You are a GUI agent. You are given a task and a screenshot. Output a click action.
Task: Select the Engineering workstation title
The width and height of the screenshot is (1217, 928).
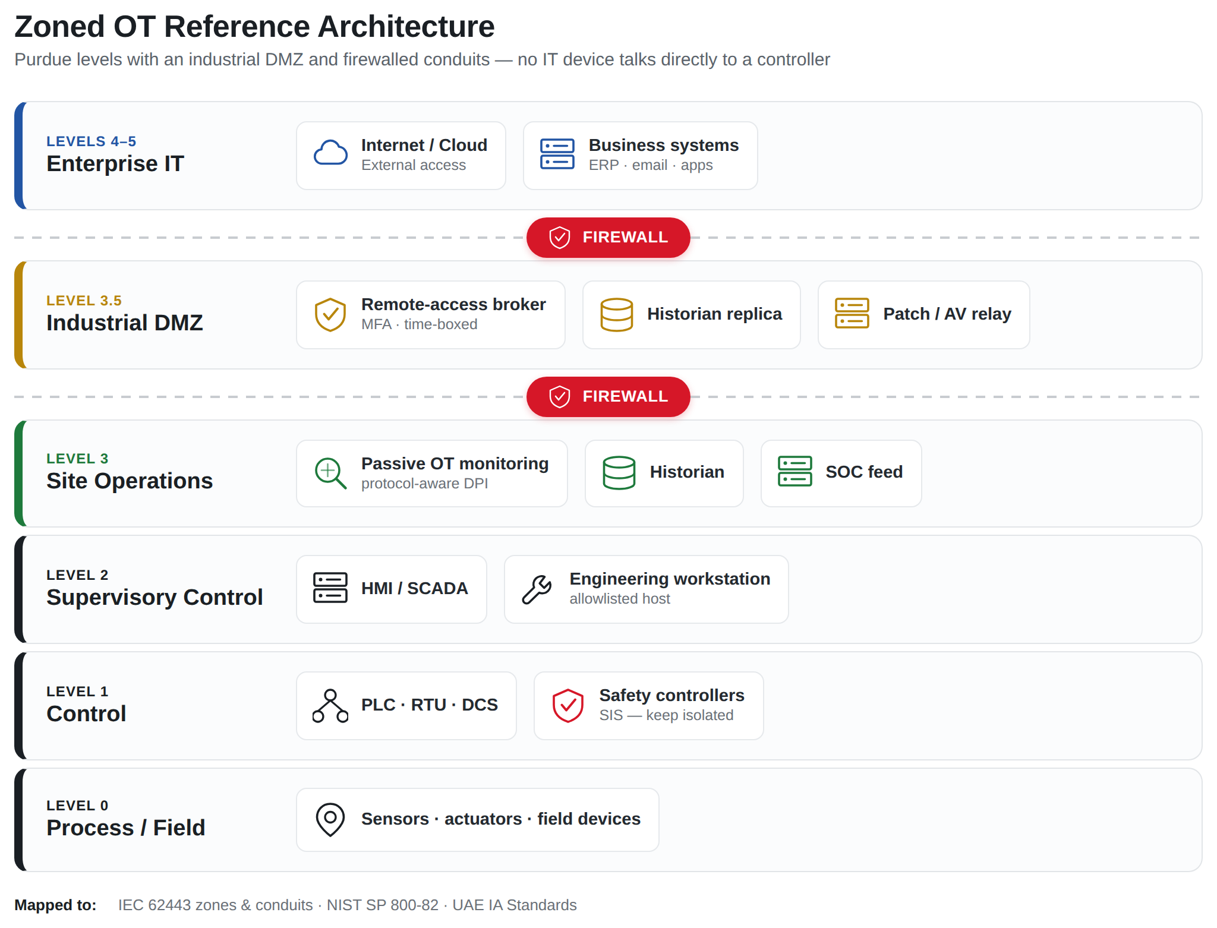coord(670,579)
